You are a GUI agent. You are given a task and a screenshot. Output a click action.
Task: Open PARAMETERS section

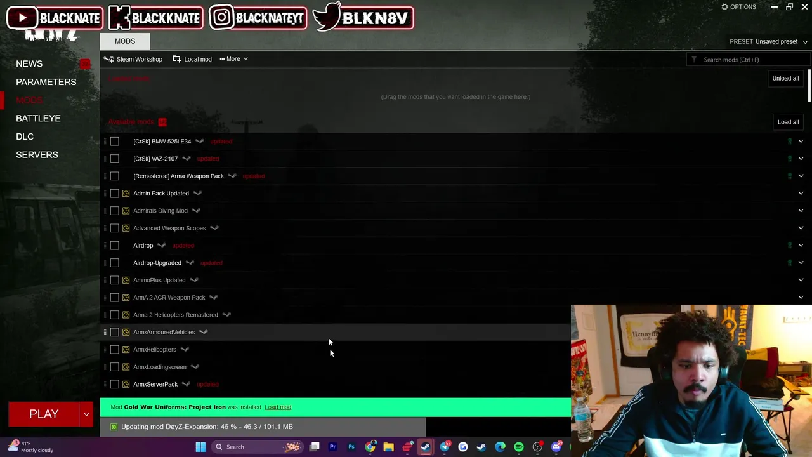pyautogui.click(x=46, y=82)
